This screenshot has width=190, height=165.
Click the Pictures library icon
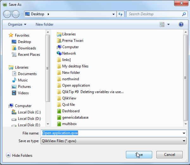(x=14, y=87)
